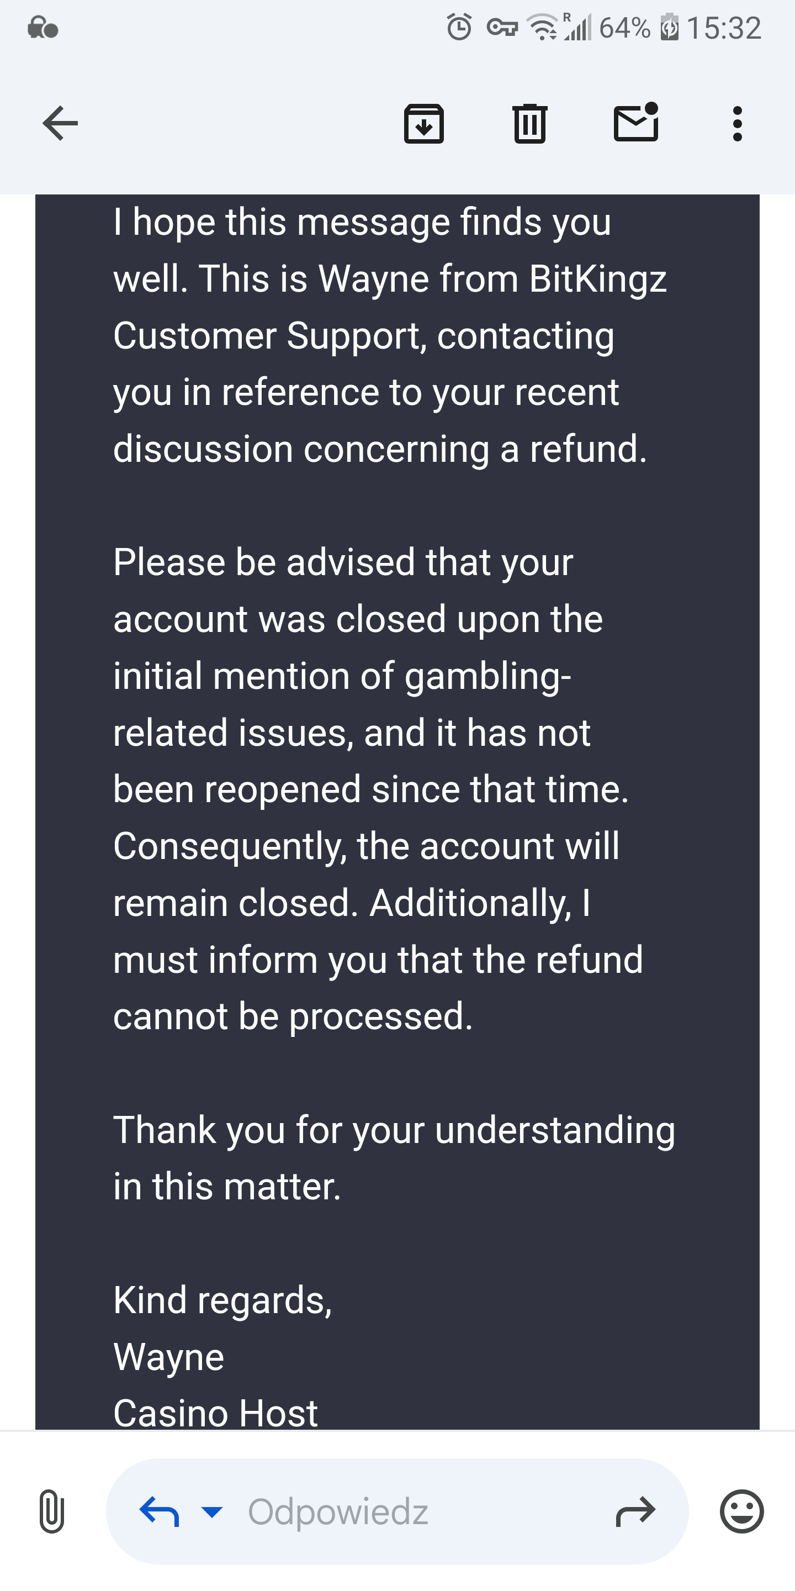Tap the "Kind regards, Wayne" signature
The width and height of the screenshot is (795, 1591).
pos(222,1328)
